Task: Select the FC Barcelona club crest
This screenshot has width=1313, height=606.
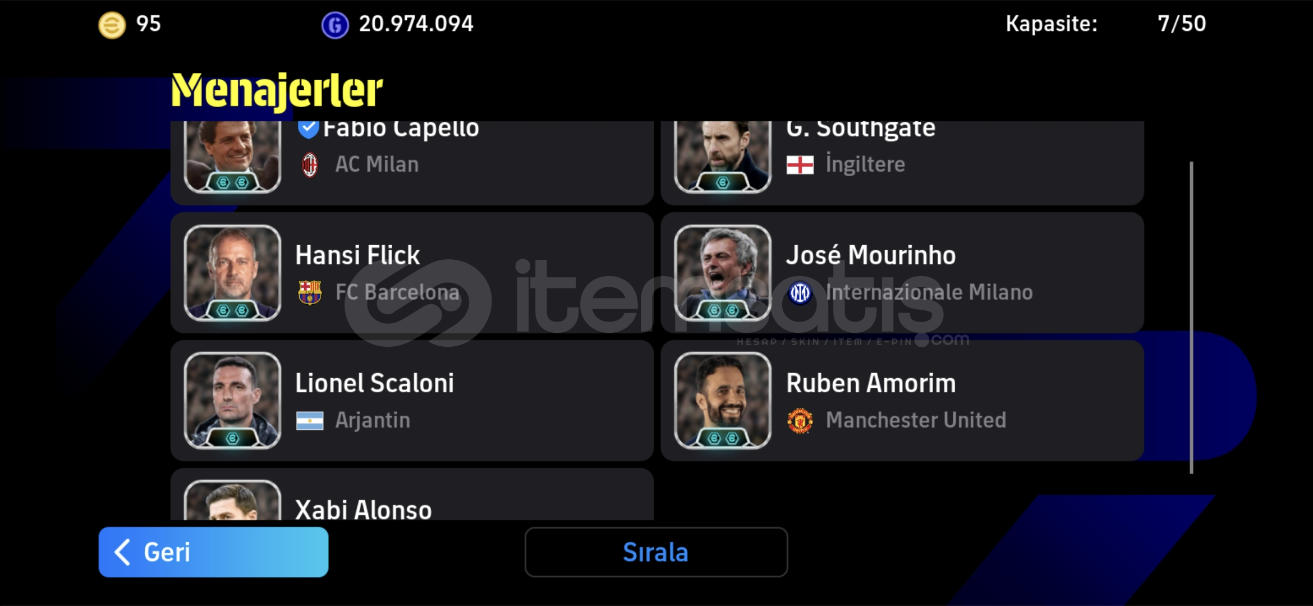Action: 310,292
